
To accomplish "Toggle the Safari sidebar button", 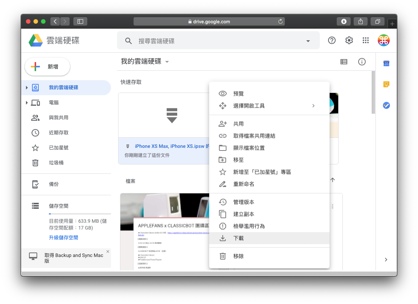I will click(80, 21).
